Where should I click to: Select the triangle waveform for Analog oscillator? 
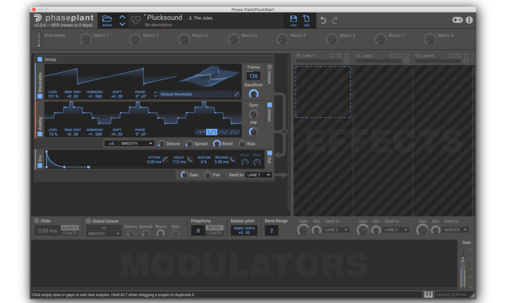point(223,132)
